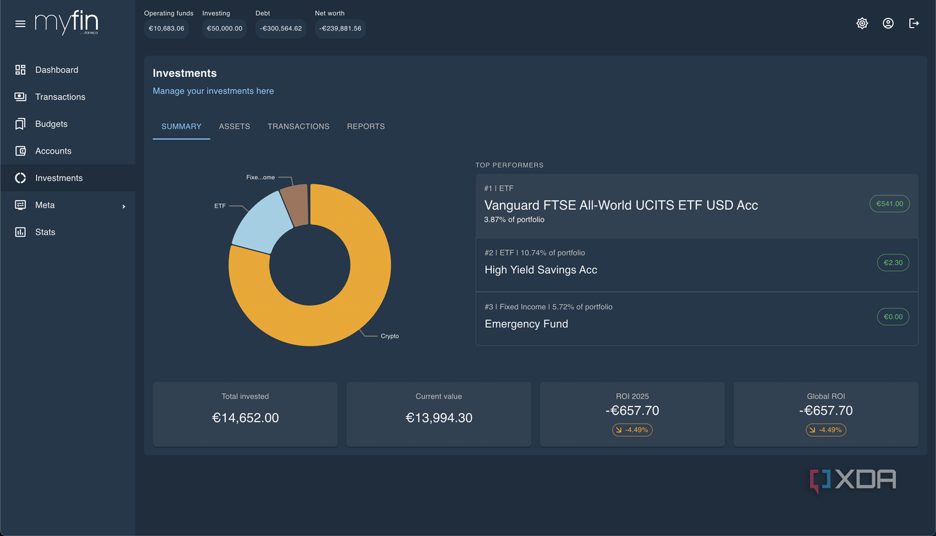Click the Budgets bookmark icon
The width and height of the screenshot is (936, 536).
click(x=20, y=124)
